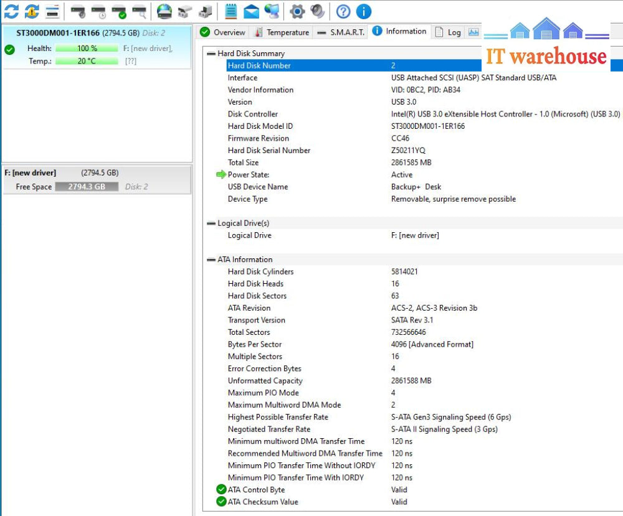Click the refresh disk information icon
The image size is (623, 516).
point(11,11)
